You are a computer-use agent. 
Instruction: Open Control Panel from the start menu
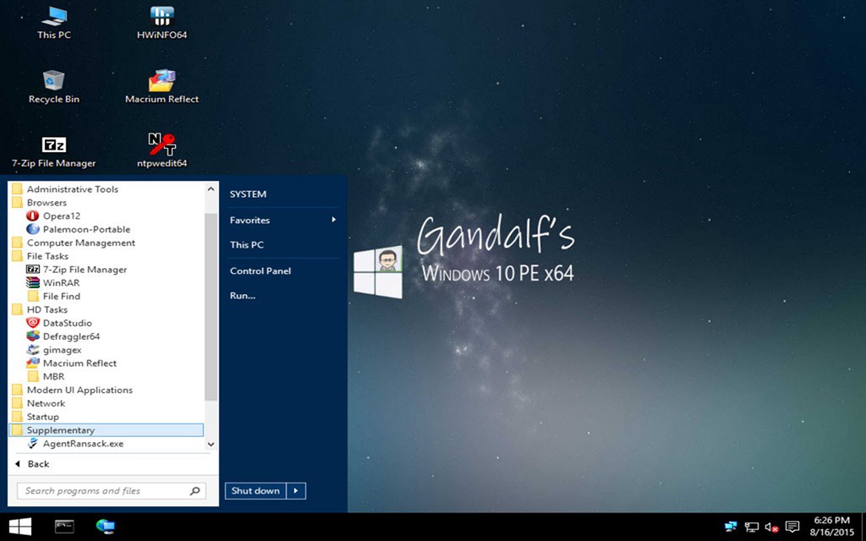pyautogui.click(x=260, y=270)
